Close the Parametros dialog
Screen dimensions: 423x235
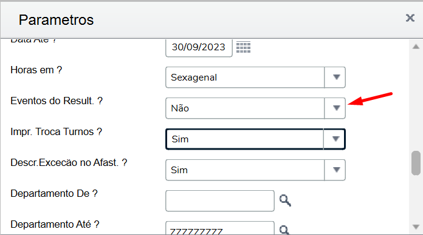(x=410, y=18)
